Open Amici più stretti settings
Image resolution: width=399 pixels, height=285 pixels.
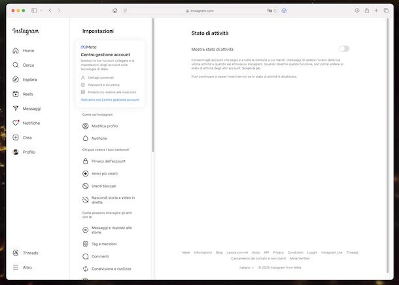(x=100, y=174)
